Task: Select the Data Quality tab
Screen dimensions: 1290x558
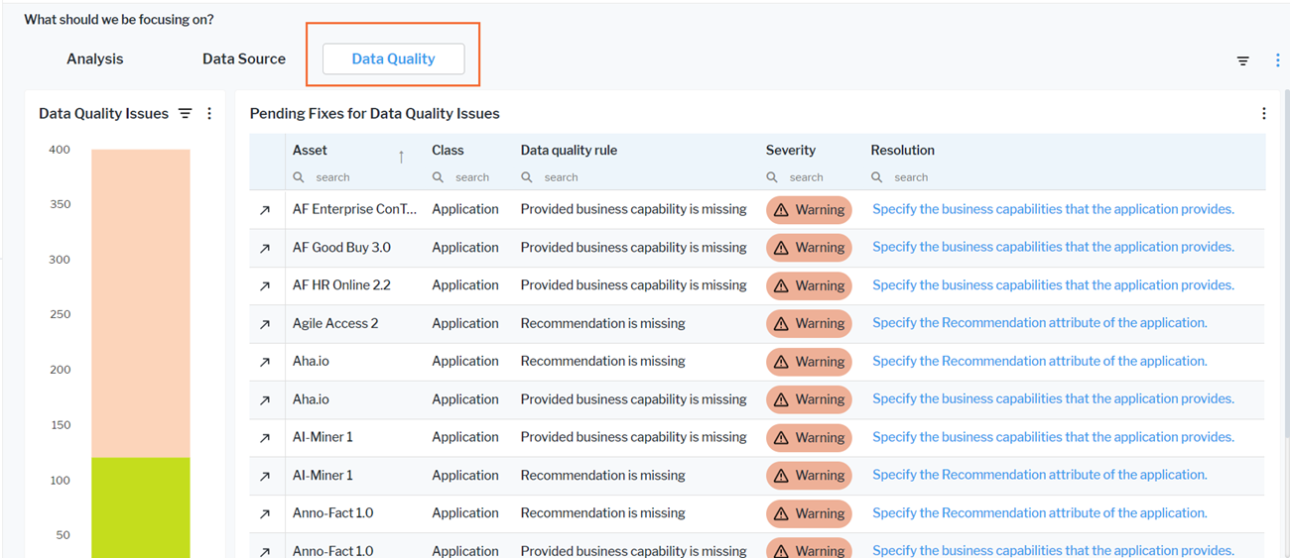Action: coord(393,59)
